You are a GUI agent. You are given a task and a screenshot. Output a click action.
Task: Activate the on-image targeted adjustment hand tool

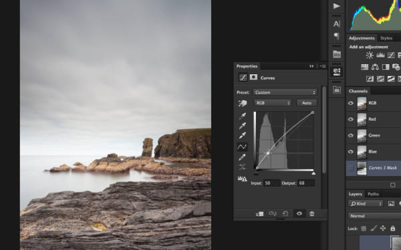pos(243,103)
